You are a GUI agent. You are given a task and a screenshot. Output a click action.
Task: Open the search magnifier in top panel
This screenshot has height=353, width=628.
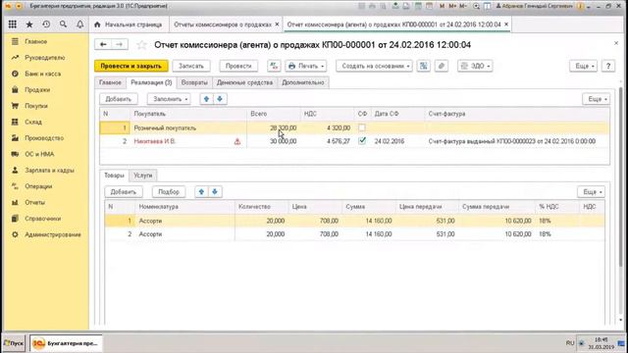(x=63, y=25)
